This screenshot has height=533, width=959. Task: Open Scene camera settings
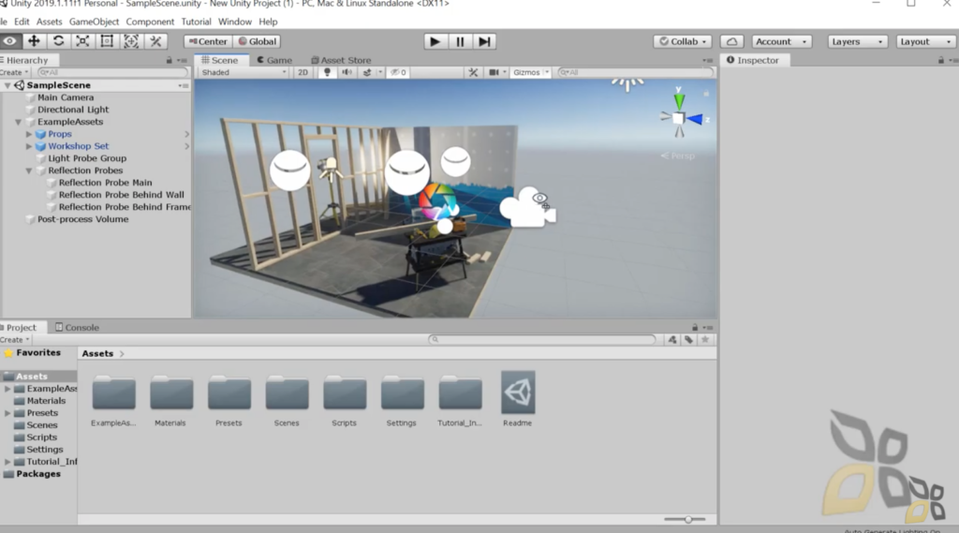pos(494,72)
